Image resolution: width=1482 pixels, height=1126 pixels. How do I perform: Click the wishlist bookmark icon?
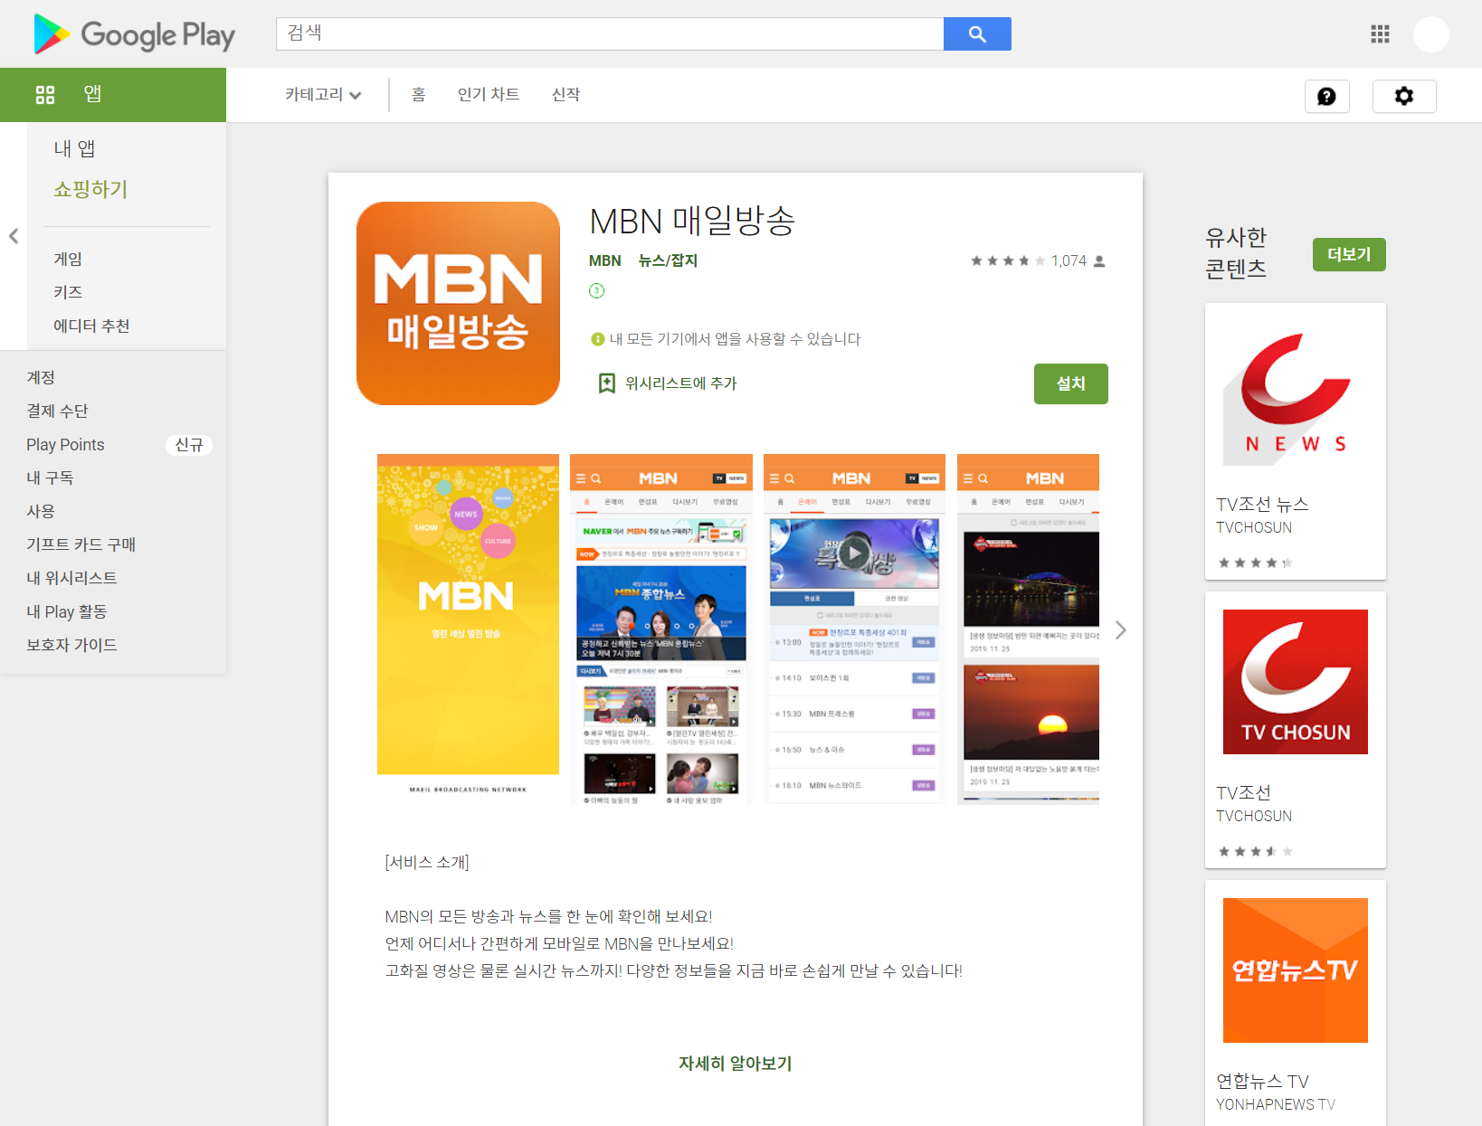(607, 383)
